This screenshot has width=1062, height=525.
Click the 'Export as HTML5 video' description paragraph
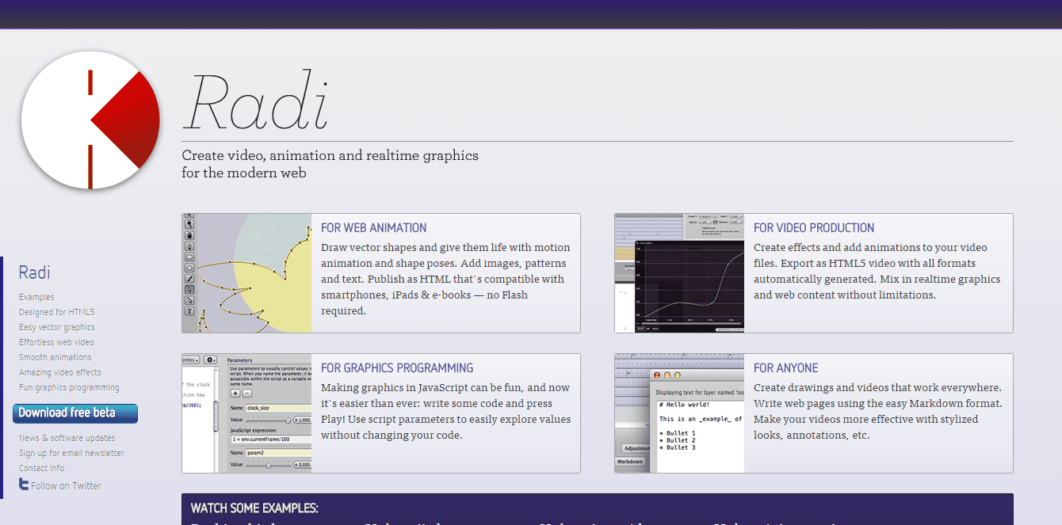pyautogui.click(x=877, y=271)
